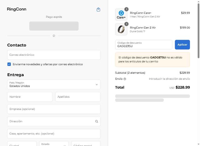This screenshot has height=146, width=200.
Task: Open the País / Región dropdown
Action: 54,85
